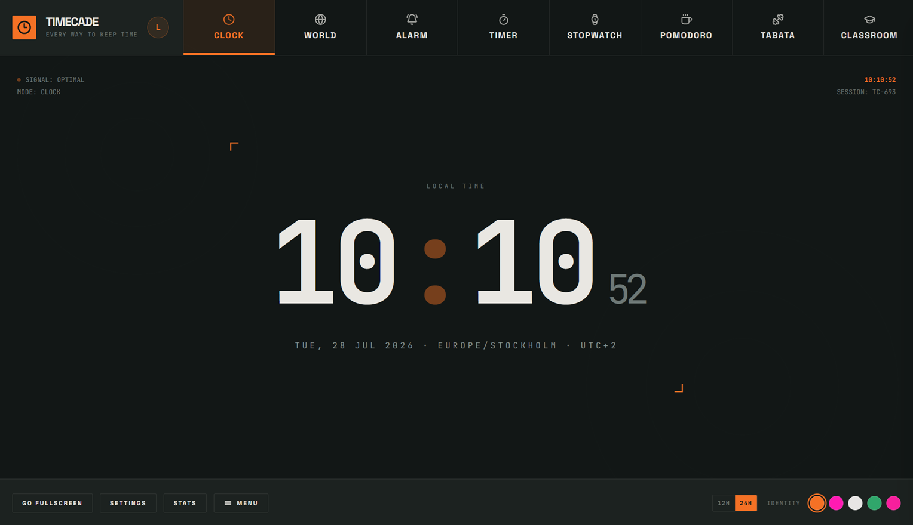Open the Menu button
The width and height of the screenshot is (913, 525).
(241, 503)
